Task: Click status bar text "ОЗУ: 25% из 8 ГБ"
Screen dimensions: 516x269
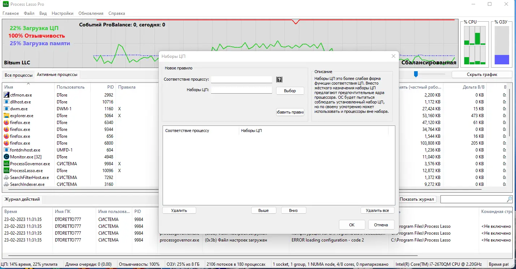Action: coord(183,264)
